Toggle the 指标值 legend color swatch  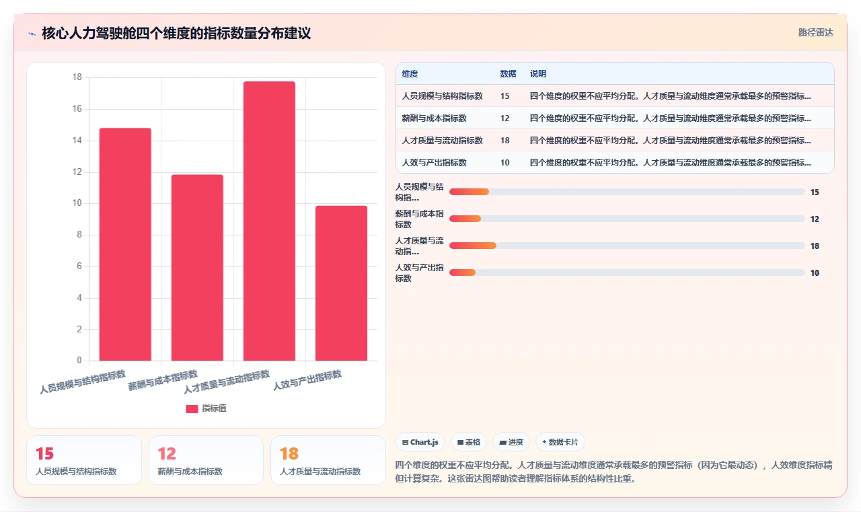192,408
